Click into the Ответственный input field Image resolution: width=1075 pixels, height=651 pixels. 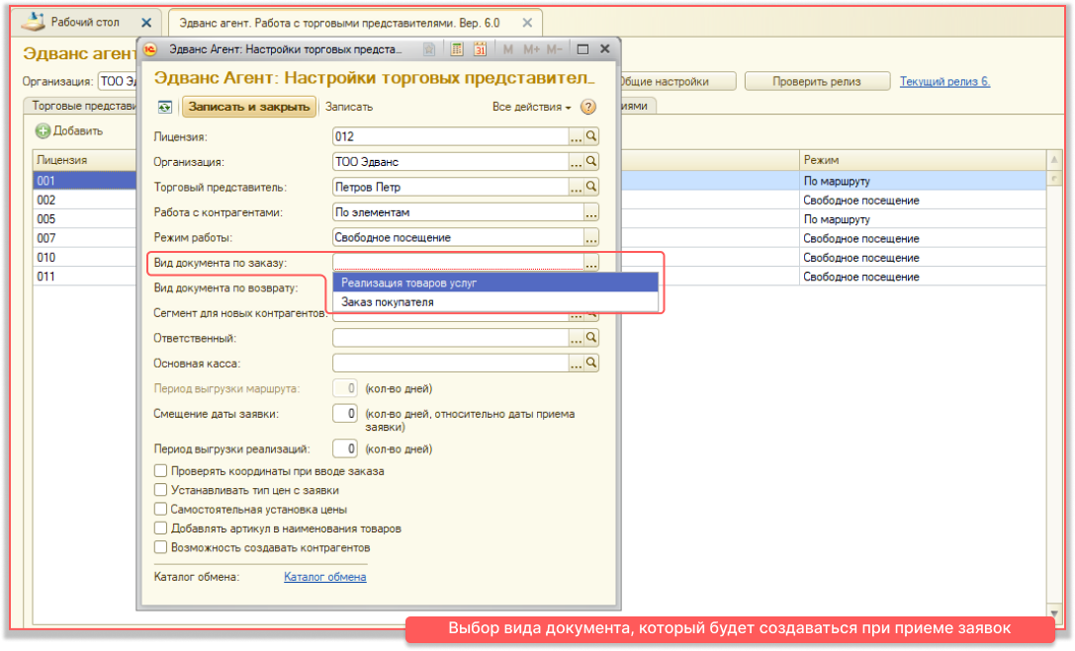451,338
